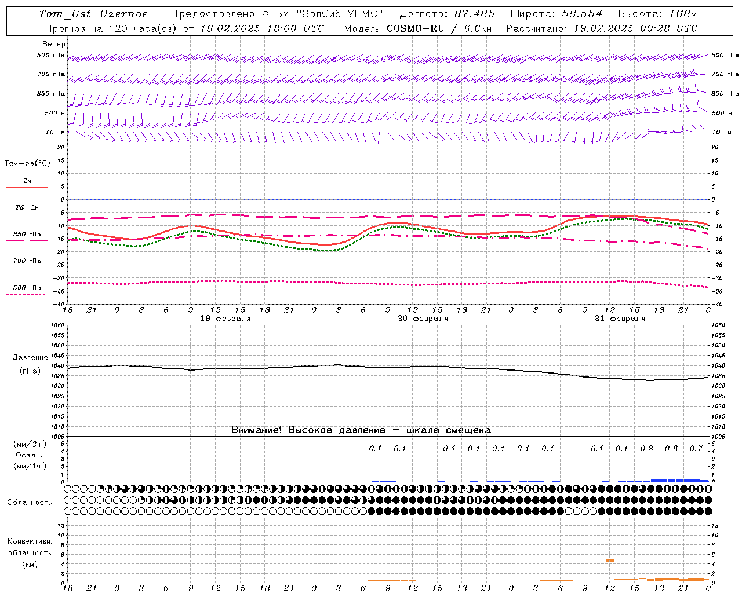Click the Конвективн. convective cloud label
The image size is (742, 593).
(x=30, y=541)
